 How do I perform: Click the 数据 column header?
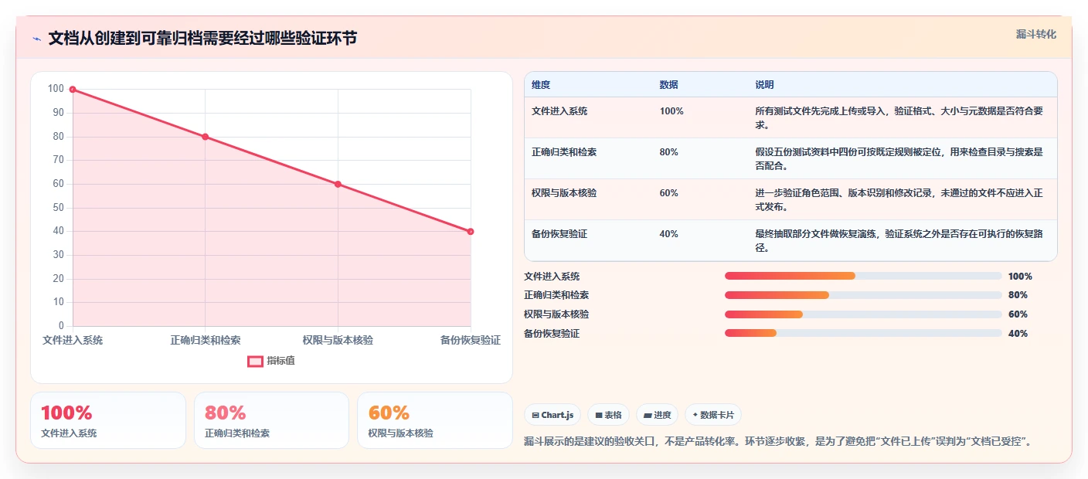[668, 85]
